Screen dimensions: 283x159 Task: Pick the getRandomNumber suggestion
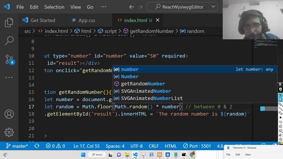coord(195,84)
